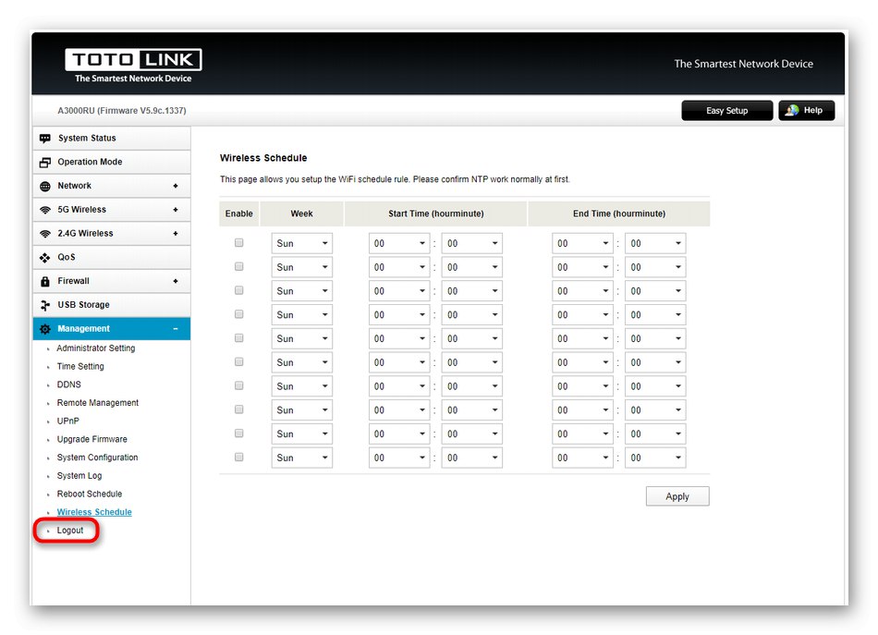Open the QoS menu item
This screenshot has height=635, width=878.
point(112,258)
